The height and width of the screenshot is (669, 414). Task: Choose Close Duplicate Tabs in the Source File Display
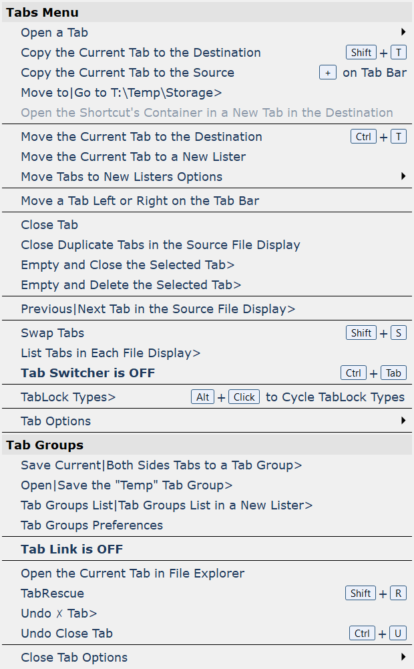click(160, 244)
